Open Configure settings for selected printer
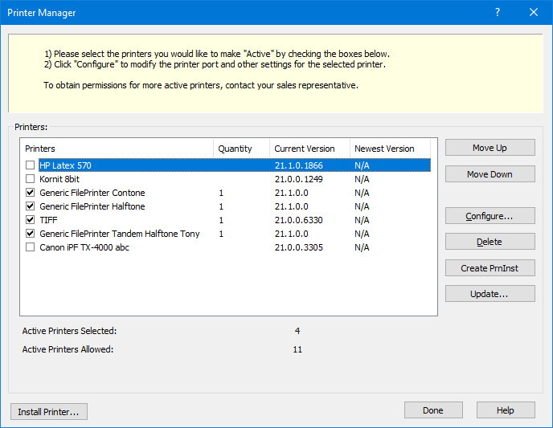 click(490, 216)
